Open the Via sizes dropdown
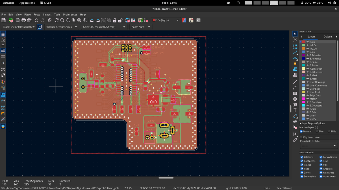 pos(61,27)
